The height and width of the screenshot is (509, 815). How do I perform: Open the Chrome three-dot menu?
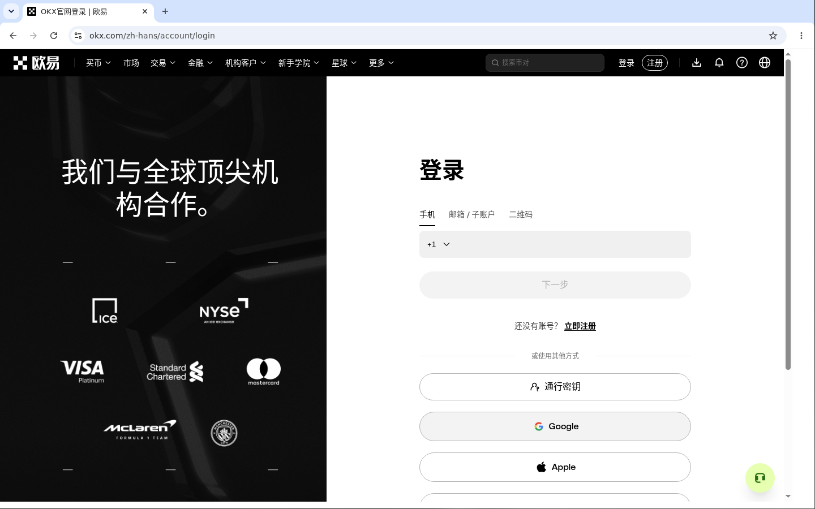tap(801, 36)
